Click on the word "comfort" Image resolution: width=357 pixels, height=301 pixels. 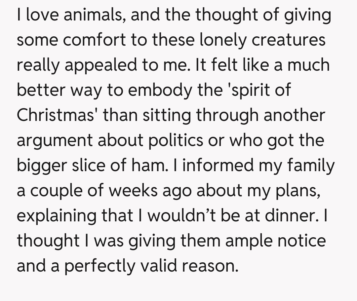click(84, 40)
